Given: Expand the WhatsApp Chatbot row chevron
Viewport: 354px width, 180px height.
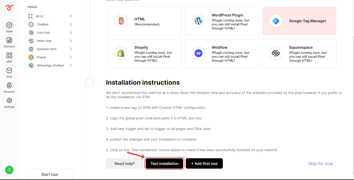Looking at the screenshot, I should tap(71, 65).
